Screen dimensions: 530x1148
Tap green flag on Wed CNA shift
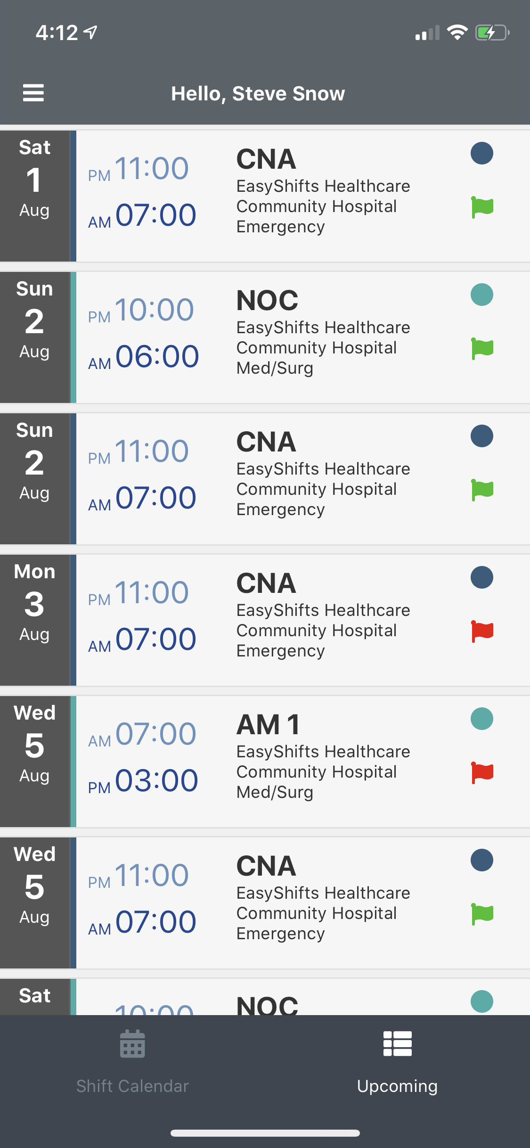tap(482, 914)
